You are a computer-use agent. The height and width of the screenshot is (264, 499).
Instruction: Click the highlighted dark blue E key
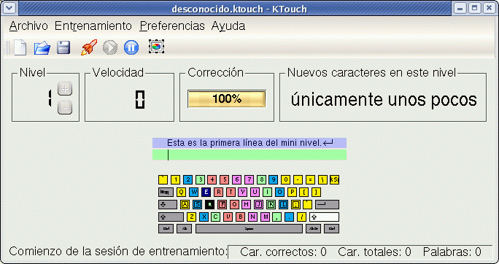click(206, 192)
